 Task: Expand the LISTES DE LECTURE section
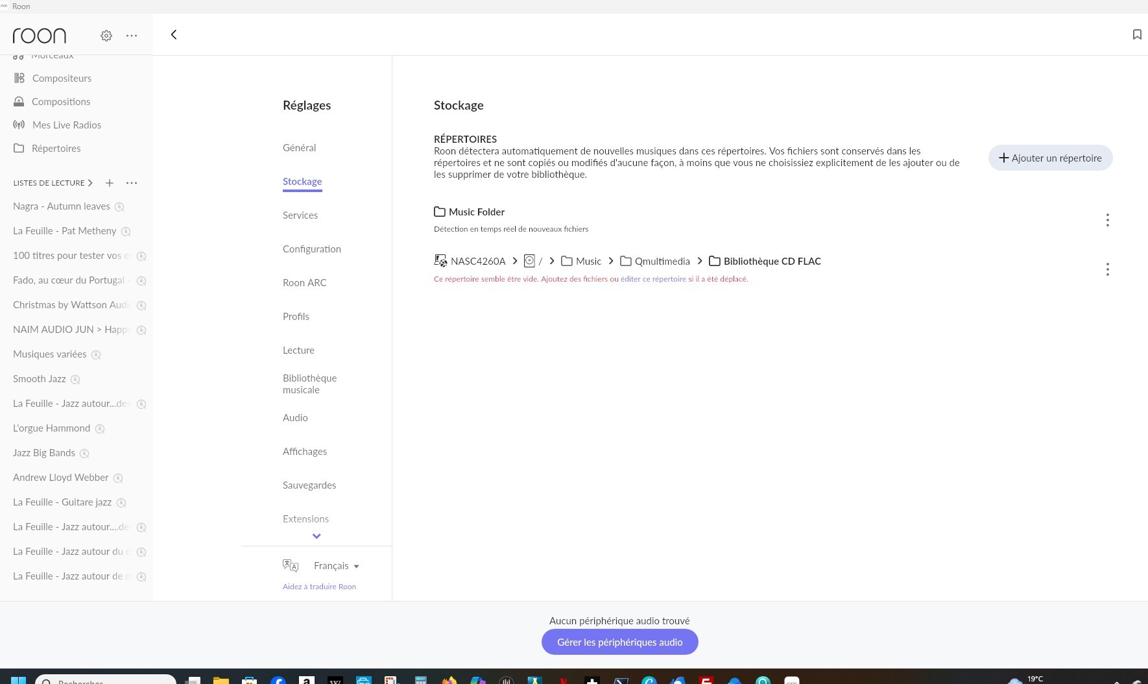click(53, 183)
